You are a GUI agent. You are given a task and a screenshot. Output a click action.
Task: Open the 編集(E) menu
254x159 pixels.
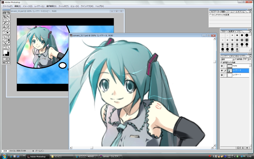coord(18,6)
